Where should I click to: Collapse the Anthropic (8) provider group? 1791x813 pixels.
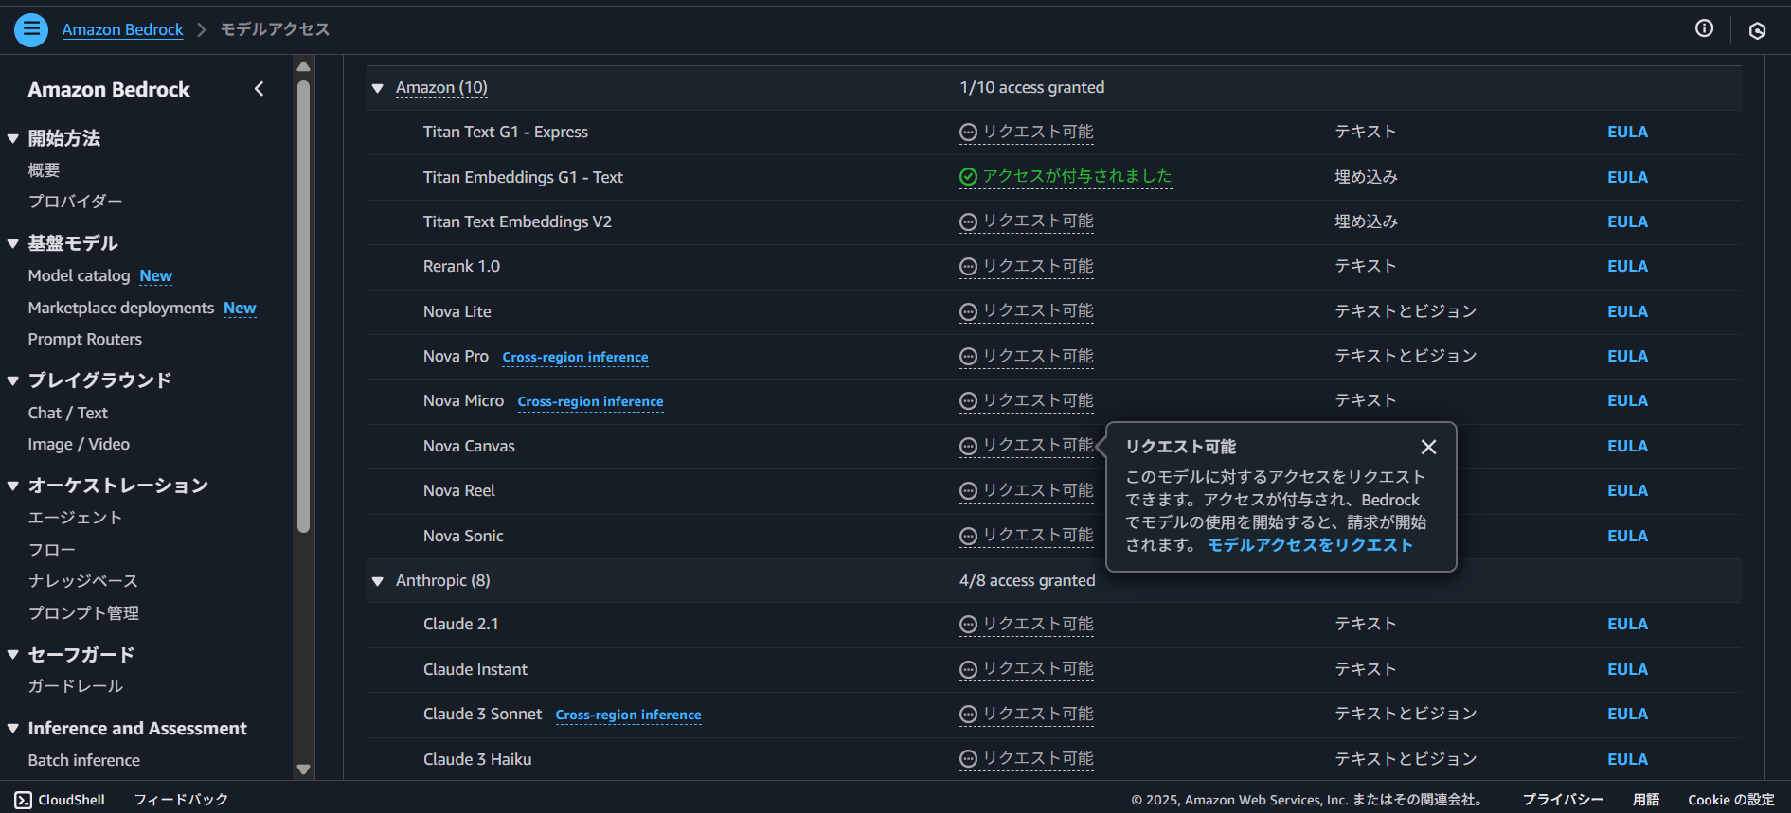tap(378, 581)
